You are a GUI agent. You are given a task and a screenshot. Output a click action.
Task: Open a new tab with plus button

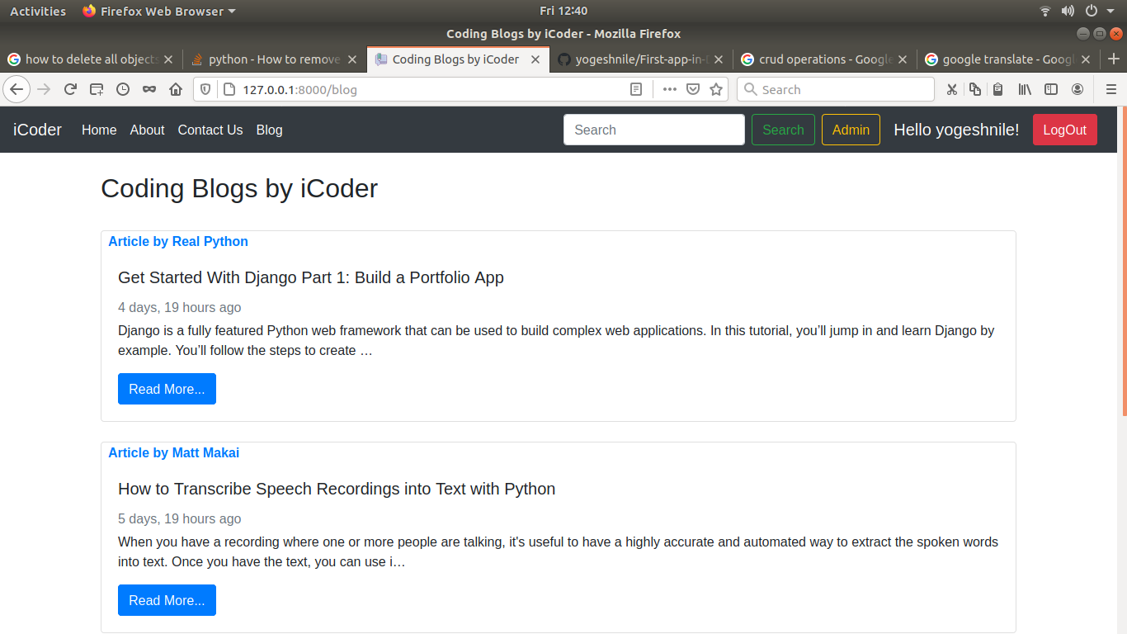pos(1114,59)
